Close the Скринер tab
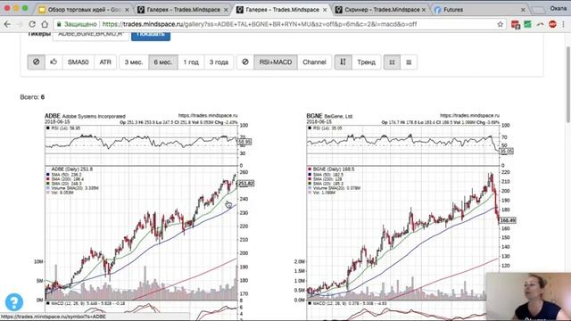Viewport: 571px width, 321px height. (x=424, y=10)
